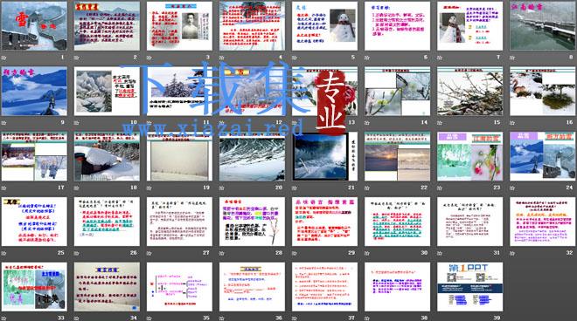Click the star icon beneath slide 12
The height and width of the screenshot is (321, 577).
[222, 123]
